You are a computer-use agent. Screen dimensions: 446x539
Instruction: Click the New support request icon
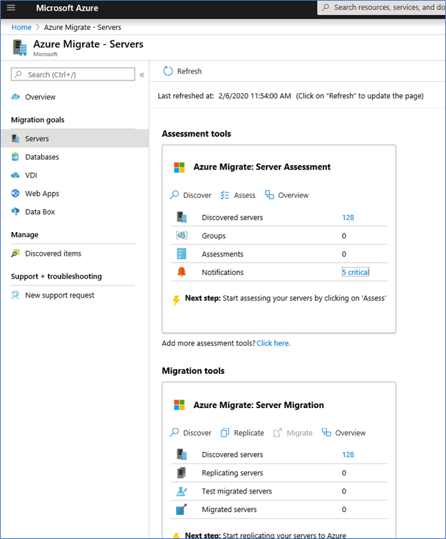(16, 295)
